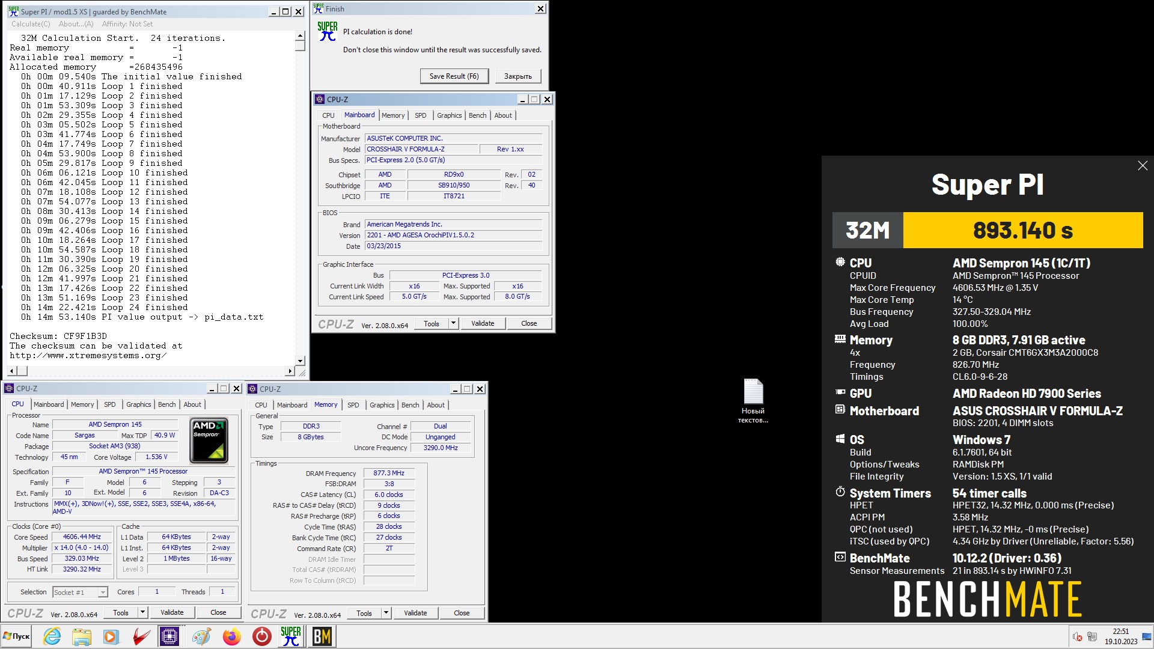1154x649 pixels.
Task: Click the 893.140 s result in BenchMate
Action: click(1022, 230)
